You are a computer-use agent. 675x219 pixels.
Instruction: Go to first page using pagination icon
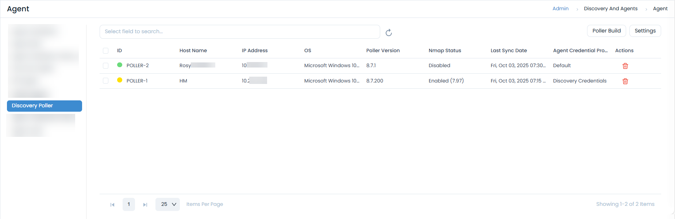point(112,205)
